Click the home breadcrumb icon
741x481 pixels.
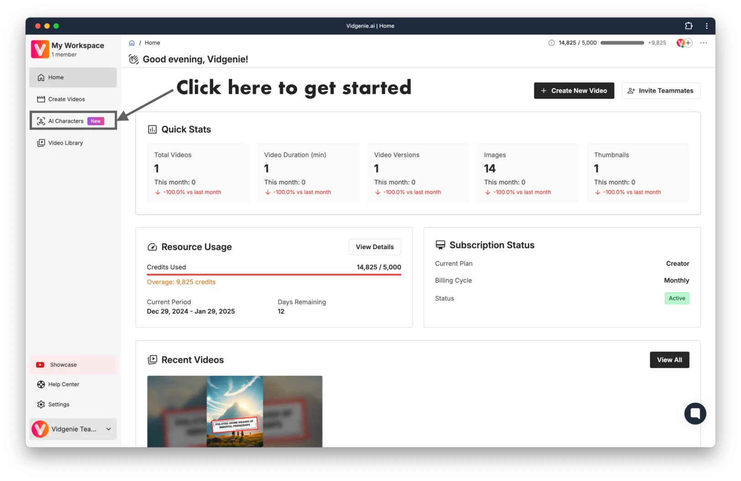pos(132,43)
